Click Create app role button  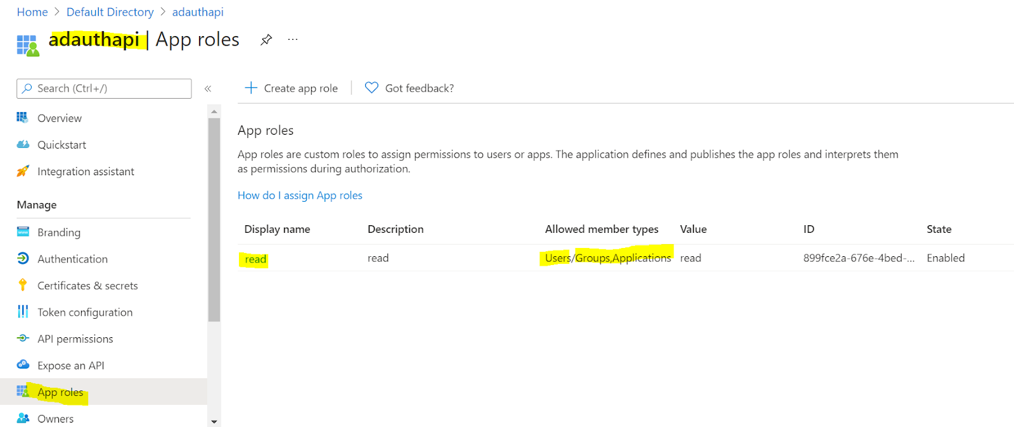(x=292, y=88)
